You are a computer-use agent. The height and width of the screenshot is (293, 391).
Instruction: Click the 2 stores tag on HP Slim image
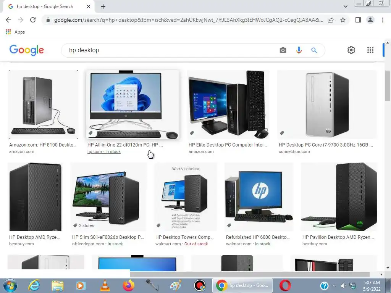84,225
